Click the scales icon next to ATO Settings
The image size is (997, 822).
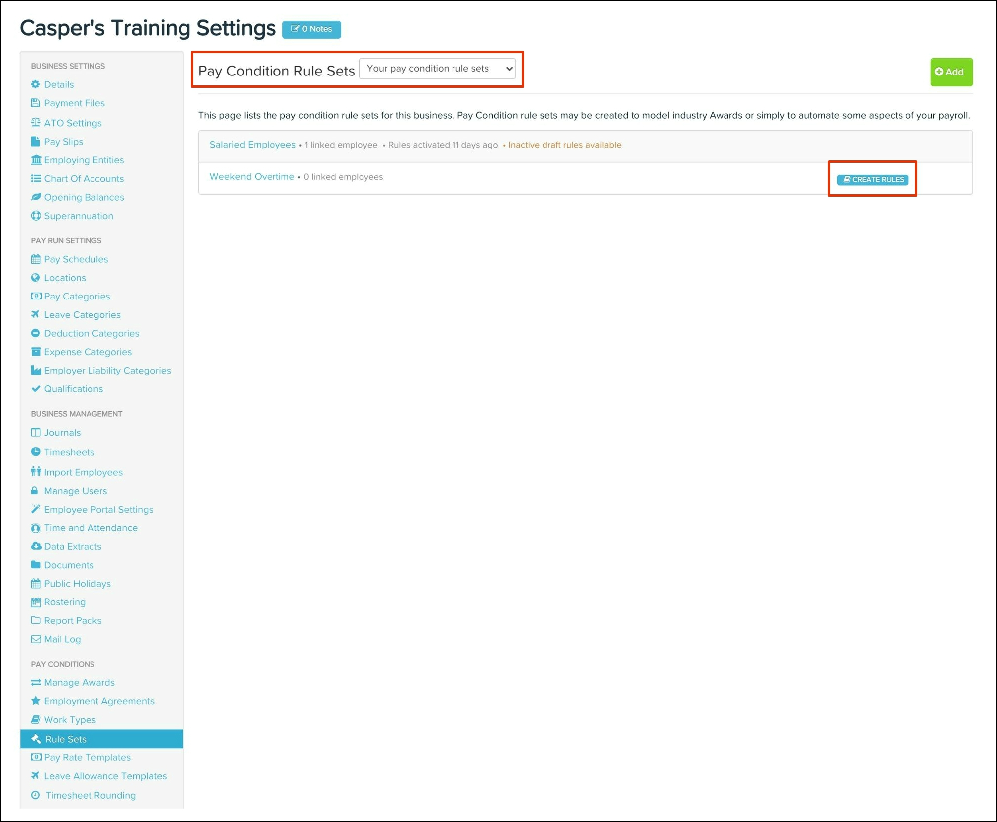(35, 123)
